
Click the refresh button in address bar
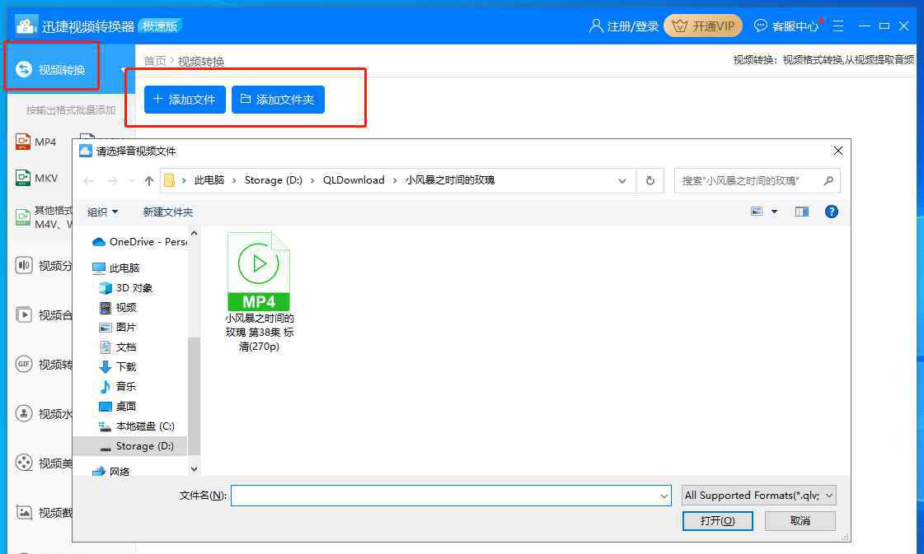(650, 180)
